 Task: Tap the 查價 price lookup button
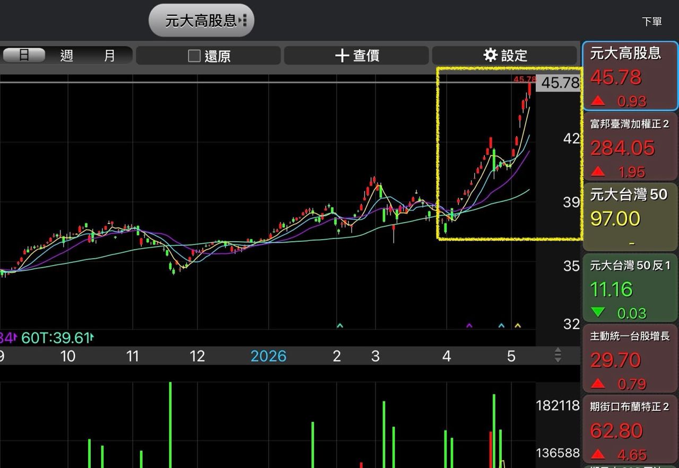[356, 56]
